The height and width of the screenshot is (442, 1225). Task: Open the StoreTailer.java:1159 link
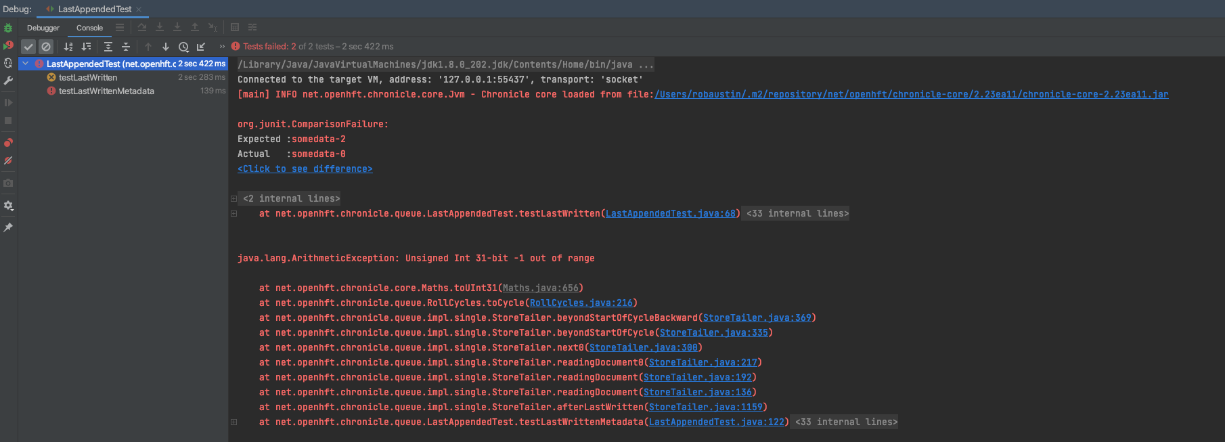click(x=706, y=407)
